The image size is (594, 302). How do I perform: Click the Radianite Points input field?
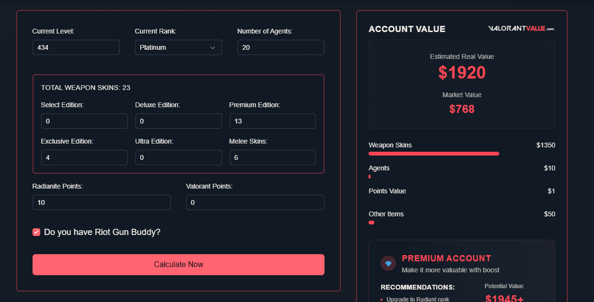coord(101,202)
